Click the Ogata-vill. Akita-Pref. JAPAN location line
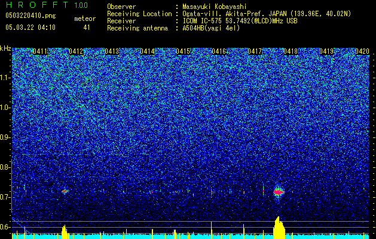The image size is (376, 239). [267, 14]
